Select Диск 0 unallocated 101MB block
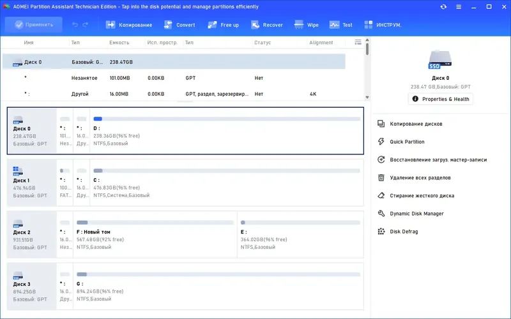 coord(65,131)
